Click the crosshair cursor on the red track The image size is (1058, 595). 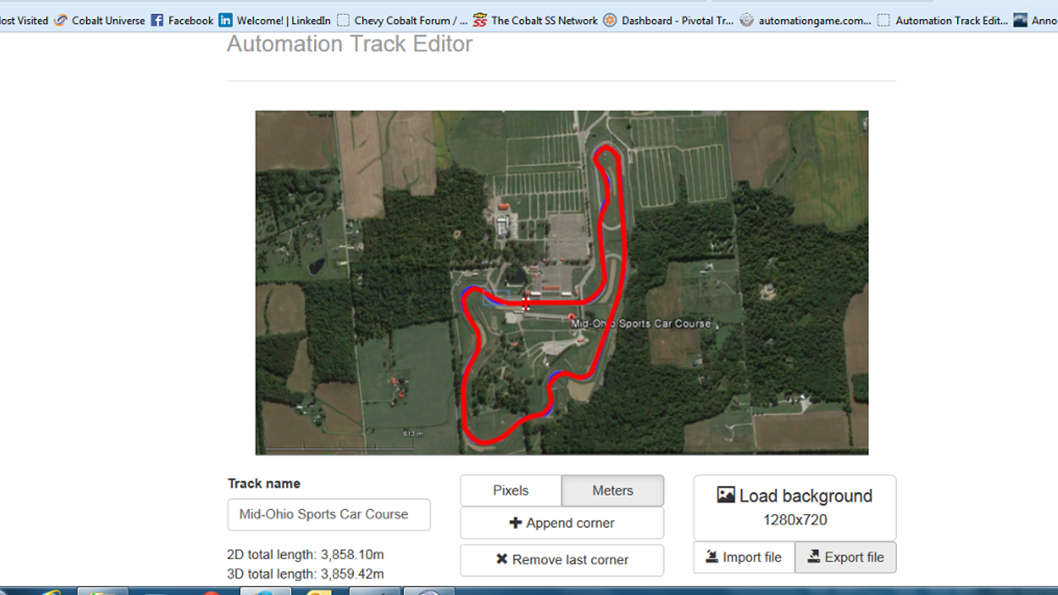pyautogui.click(x=526, y=302)
